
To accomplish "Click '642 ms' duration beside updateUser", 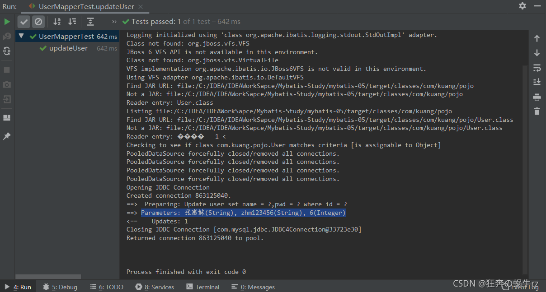I will (x=107, y=48).
